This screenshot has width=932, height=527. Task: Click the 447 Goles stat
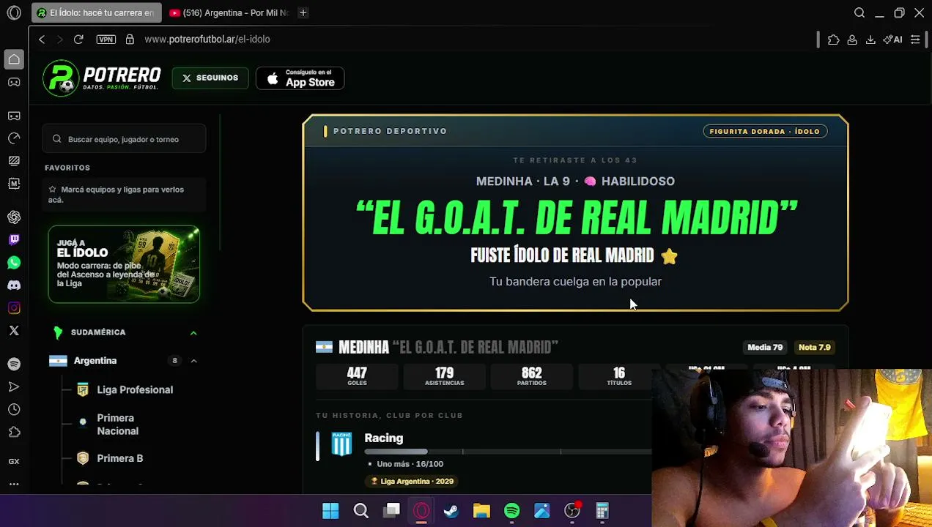357,376
